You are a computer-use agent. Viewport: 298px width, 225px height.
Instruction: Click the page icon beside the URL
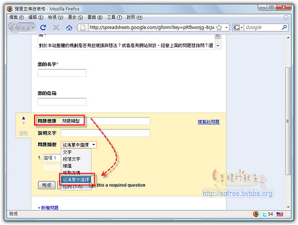[83, 27]
